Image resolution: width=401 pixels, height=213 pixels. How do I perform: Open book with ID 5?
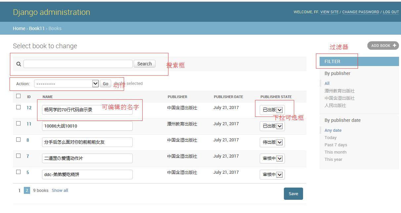(28, 172)
